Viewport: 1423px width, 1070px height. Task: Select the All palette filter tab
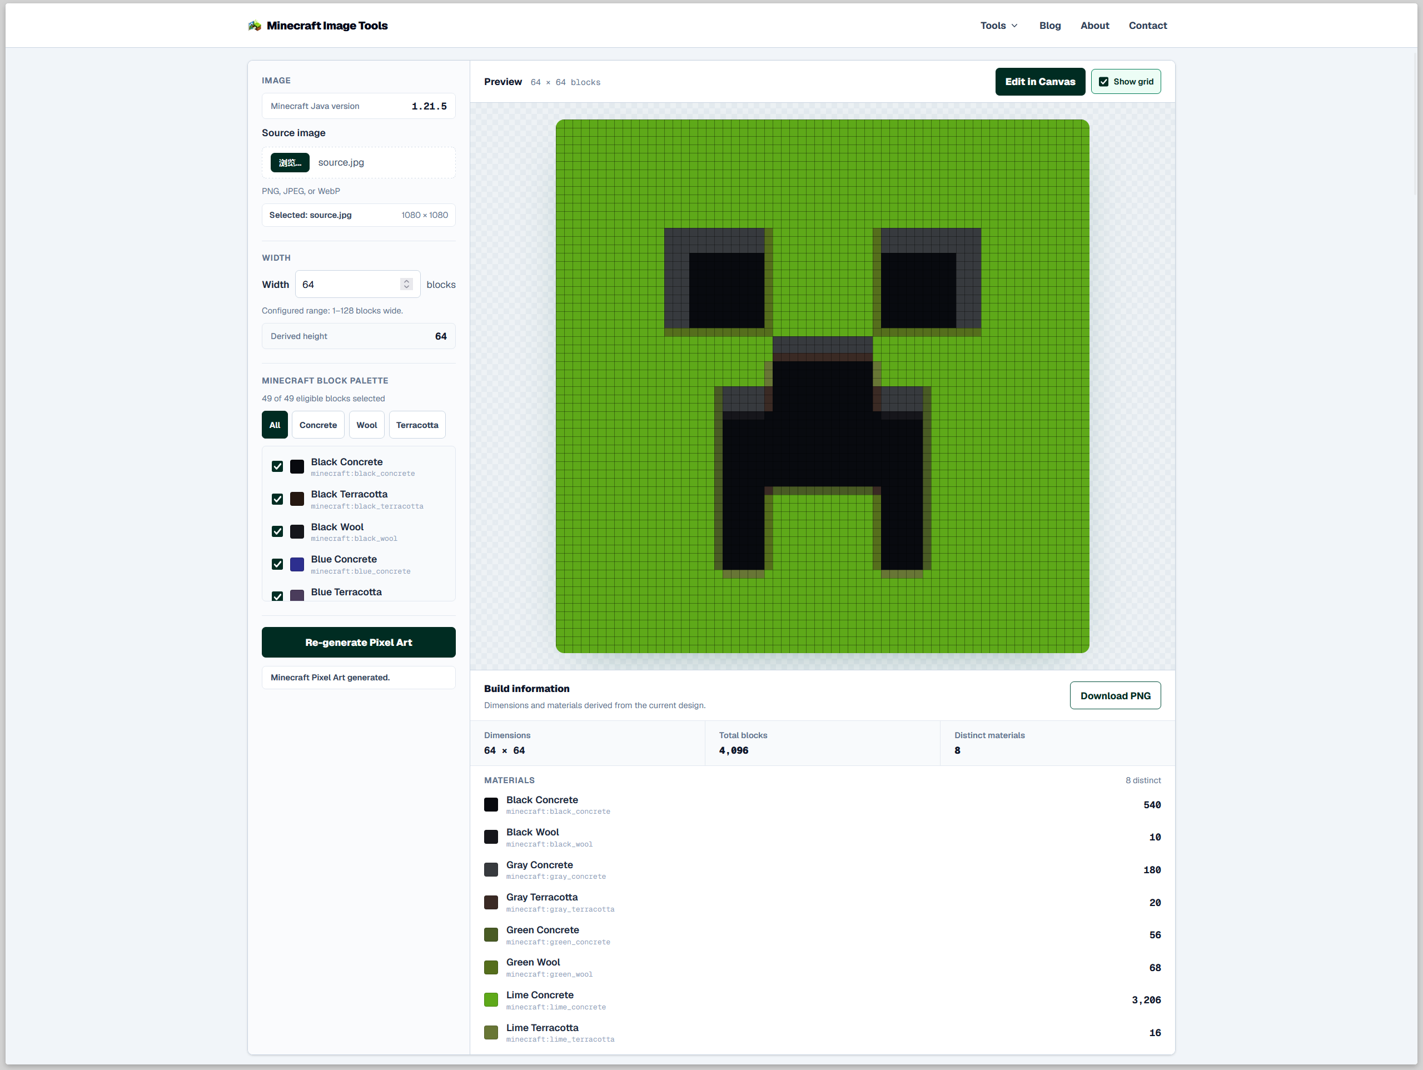(275, 425)
